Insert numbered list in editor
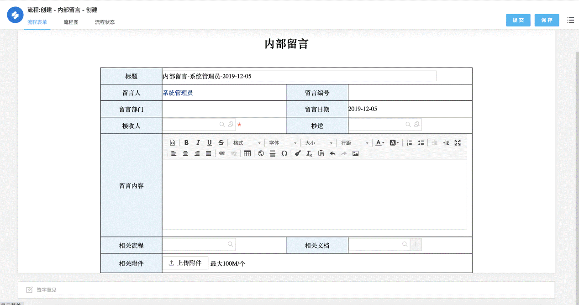The height and width of the screenshot is (305, 579). 409,143
